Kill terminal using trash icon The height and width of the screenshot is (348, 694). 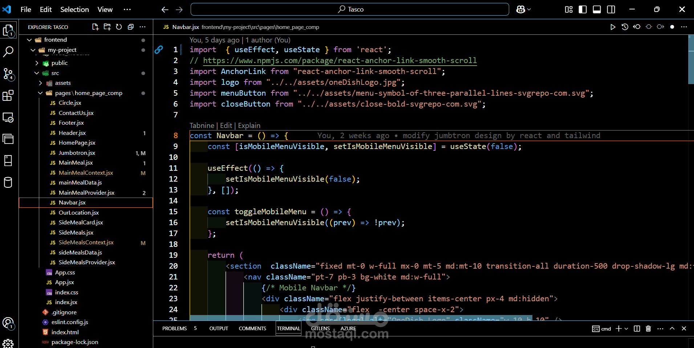point(648,328)
